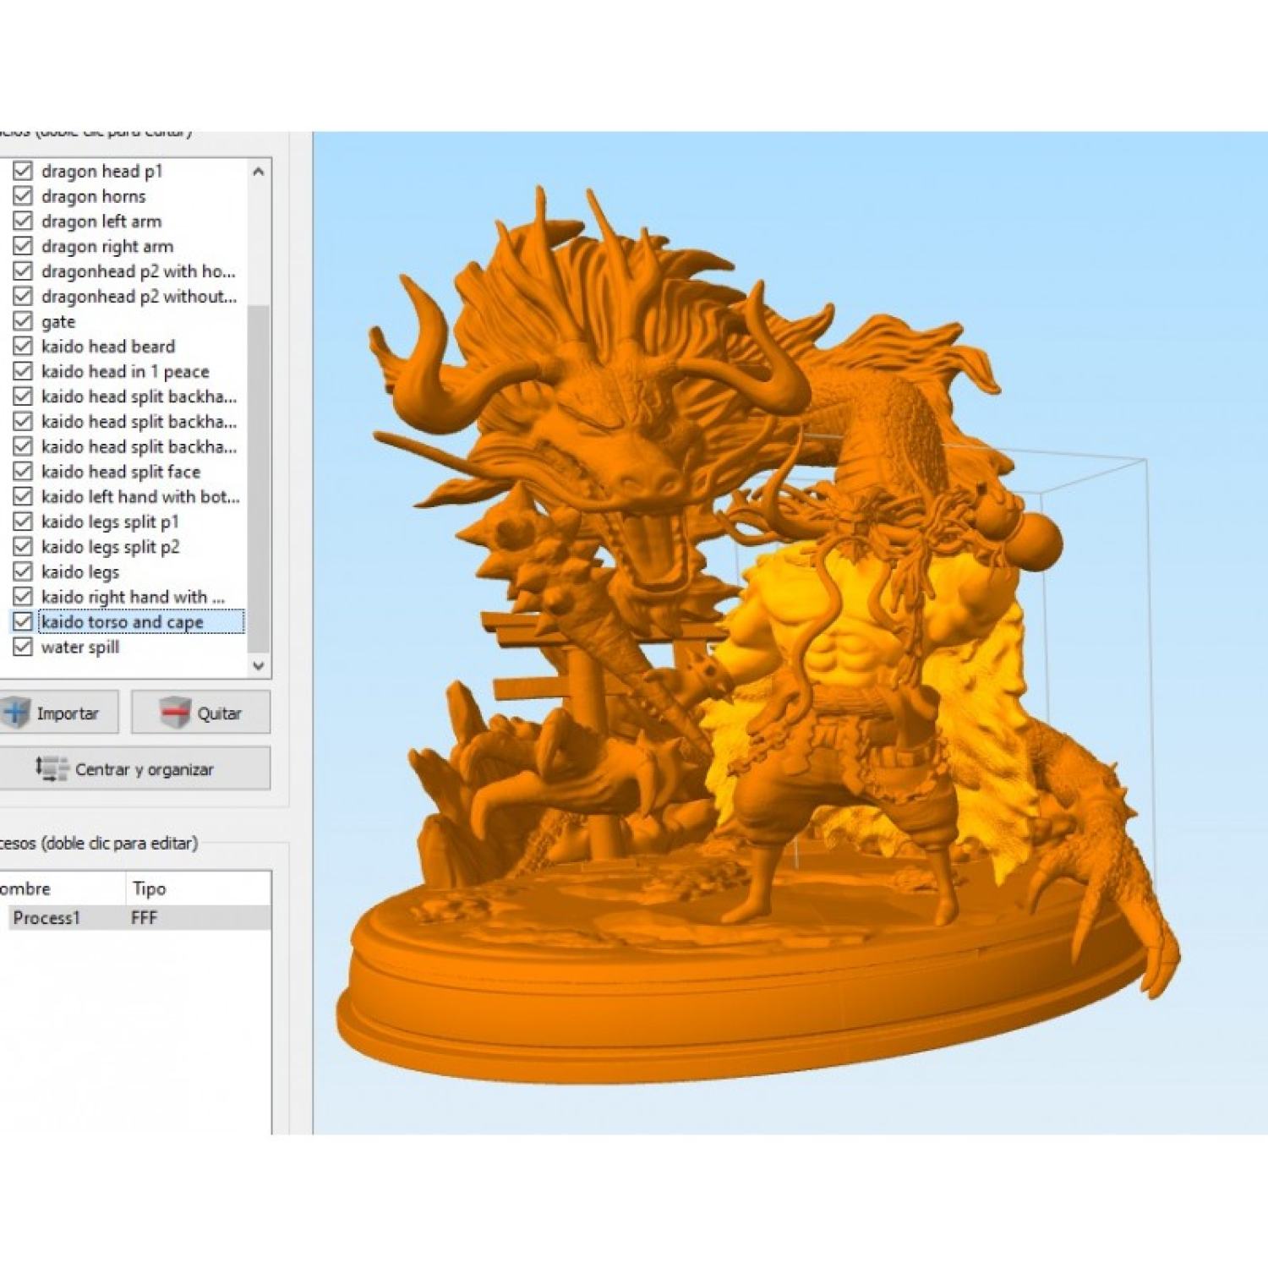Click the center and arrange icon
The width and height of the screenshot is (1268, 1268).
[x=52, y=768]
